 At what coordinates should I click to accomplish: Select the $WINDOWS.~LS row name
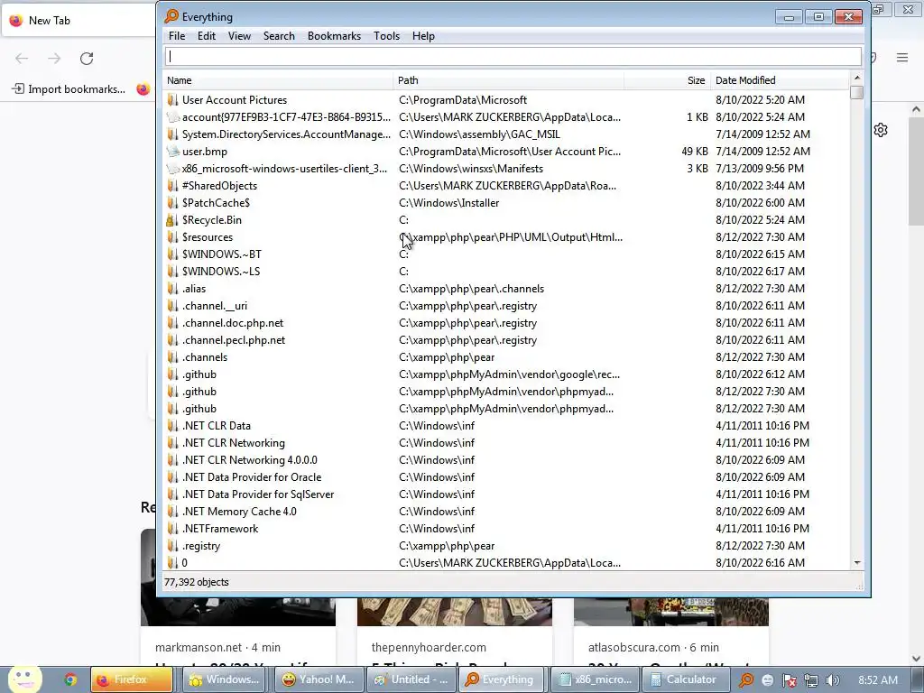coord(221,272)
